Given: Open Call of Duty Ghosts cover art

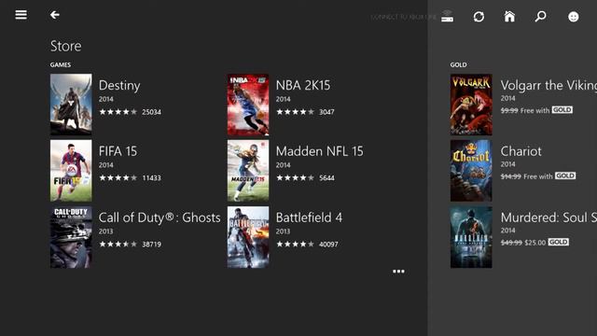Looking at the screenshot, I should (x=71, y=237).
